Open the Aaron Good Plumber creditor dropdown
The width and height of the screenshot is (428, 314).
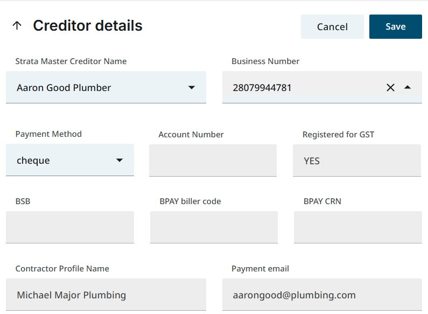(97, 87)
